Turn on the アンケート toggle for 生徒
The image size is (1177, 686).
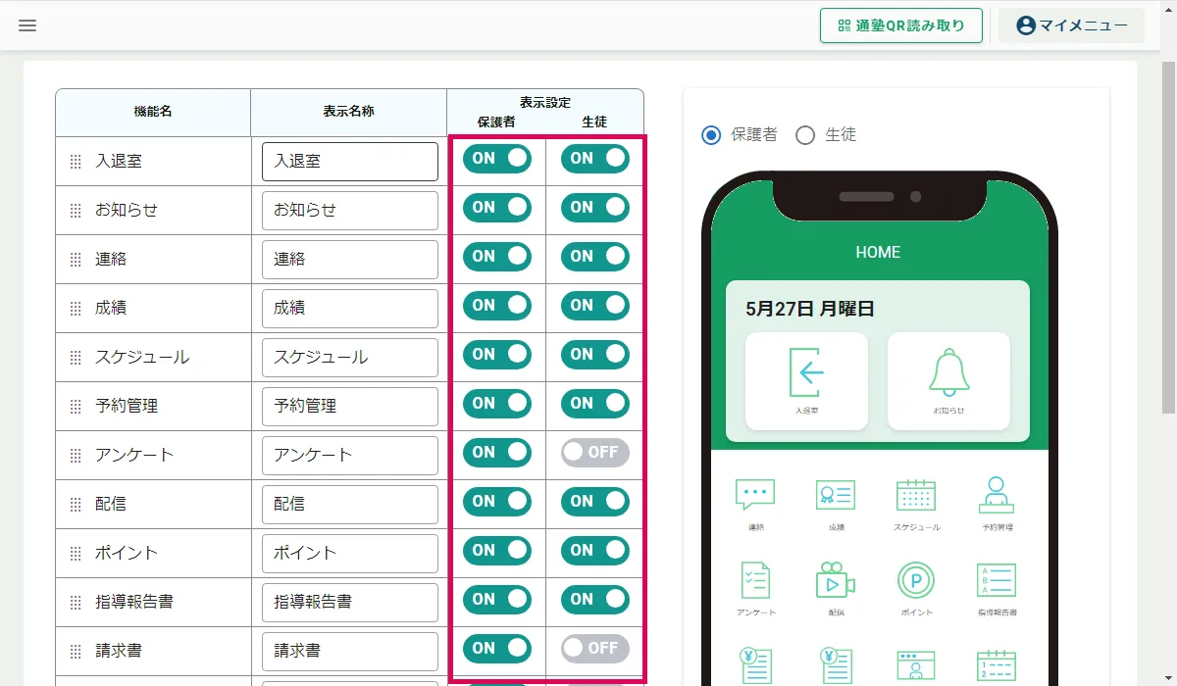click(595, 453)
